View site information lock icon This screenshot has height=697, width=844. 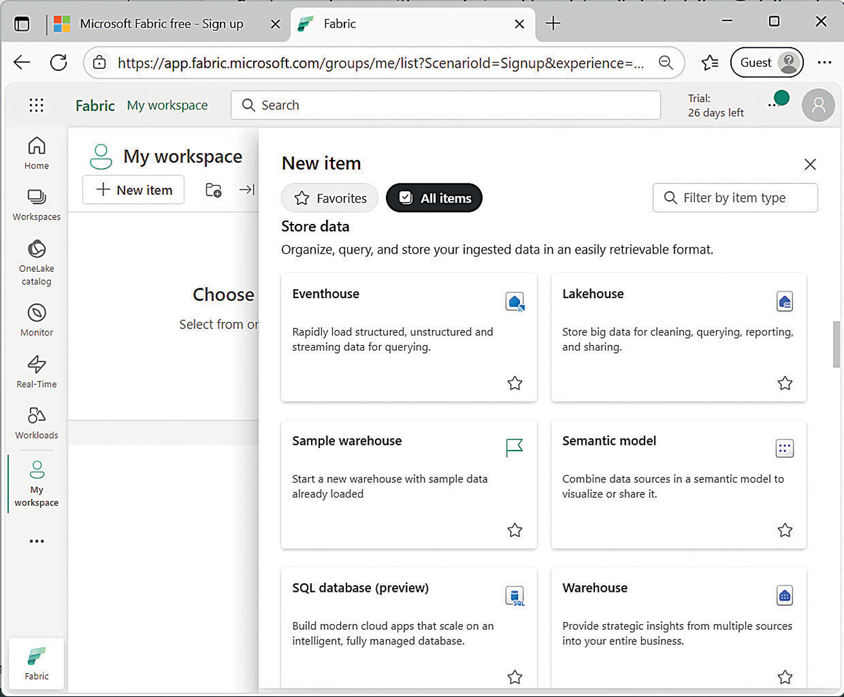(99, 63)
